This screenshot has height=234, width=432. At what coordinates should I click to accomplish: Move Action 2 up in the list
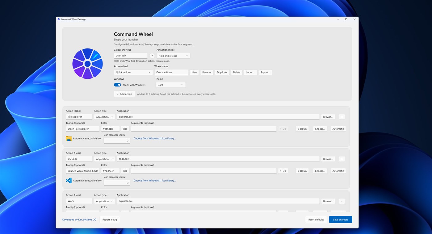[x=283, y=171]
